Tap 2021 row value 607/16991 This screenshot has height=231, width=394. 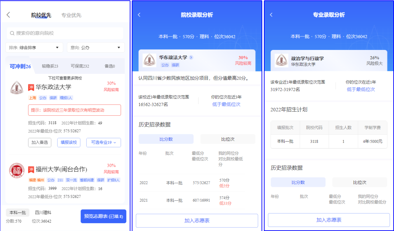202,200
